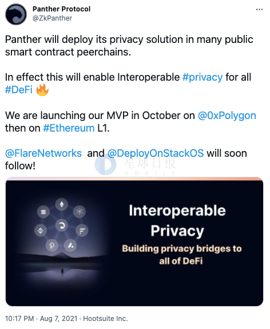Open the 10:17 PM Aug 7, 2021 timestamp

[41, 319]
